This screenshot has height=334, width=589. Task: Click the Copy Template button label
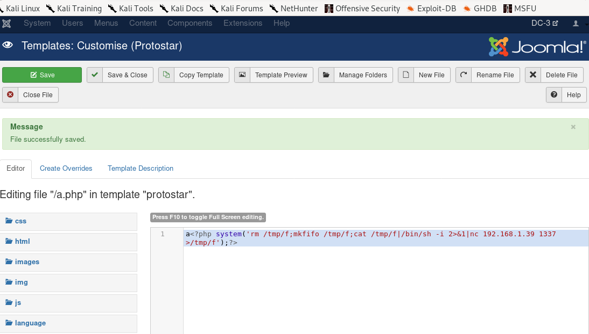point(201,75)
